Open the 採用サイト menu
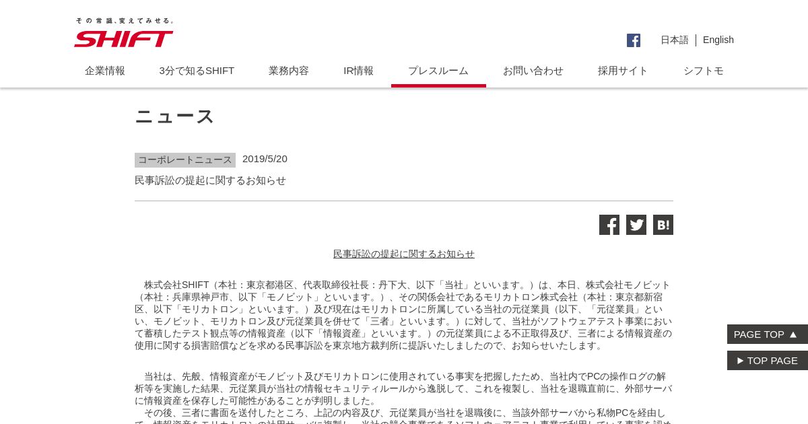 click(x=623, y=71)
